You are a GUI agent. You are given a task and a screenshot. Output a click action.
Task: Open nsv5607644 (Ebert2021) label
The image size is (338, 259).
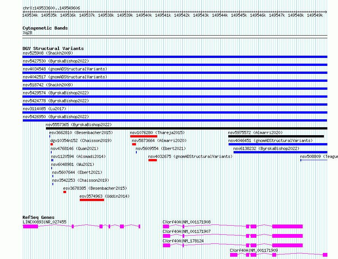pyautogui.click(x=77, y=172)
